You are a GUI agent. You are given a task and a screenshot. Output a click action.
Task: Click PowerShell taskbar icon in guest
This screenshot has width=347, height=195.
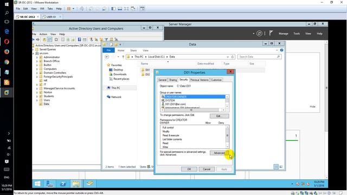coord(63,184)
